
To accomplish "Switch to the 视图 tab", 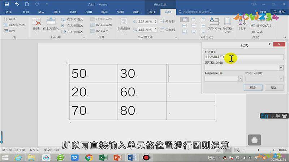I will click(x=136, y=12).
